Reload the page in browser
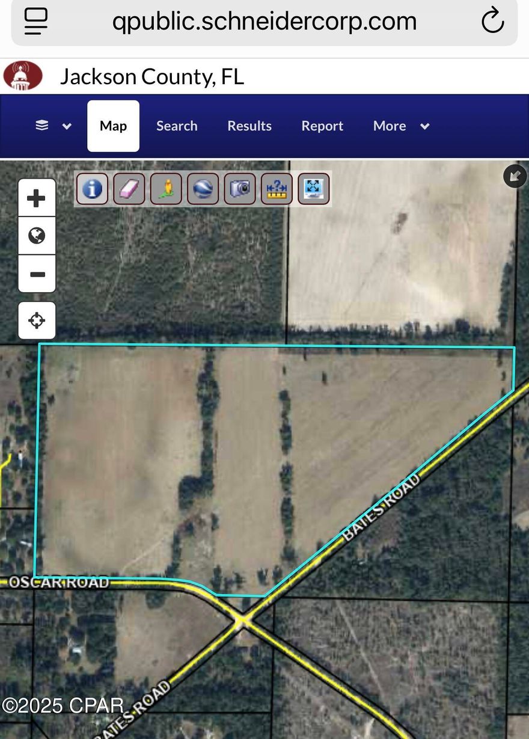This screenshot has height=739, width=529. (x=492, y=21)
